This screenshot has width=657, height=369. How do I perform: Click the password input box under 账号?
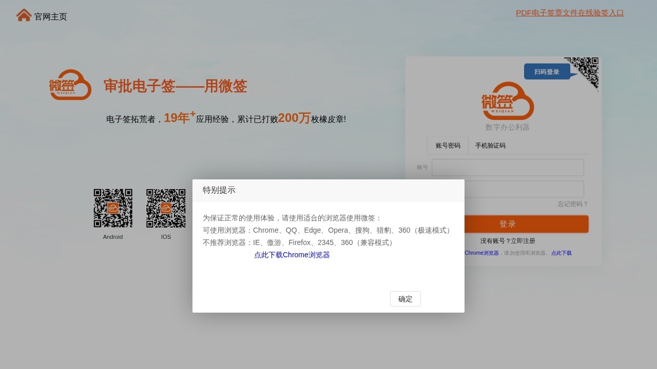(507, 189)
